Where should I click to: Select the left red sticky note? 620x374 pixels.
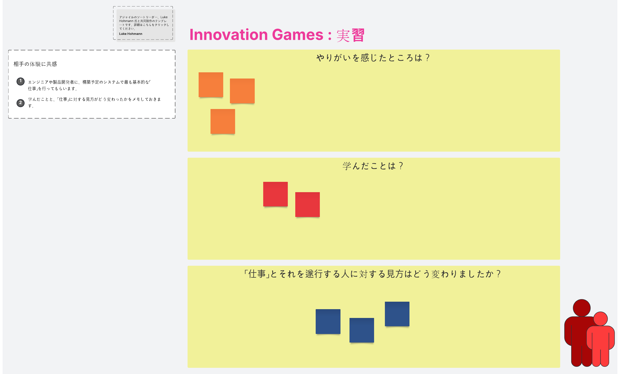pyautogui.click(x=275, y=194)
